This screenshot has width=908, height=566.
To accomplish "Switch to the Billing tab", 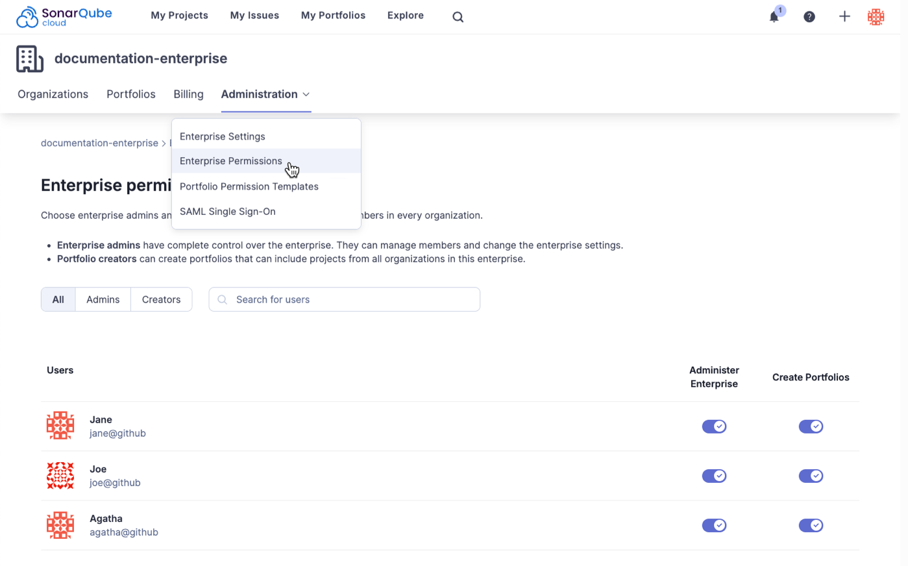I will [188, 94].
